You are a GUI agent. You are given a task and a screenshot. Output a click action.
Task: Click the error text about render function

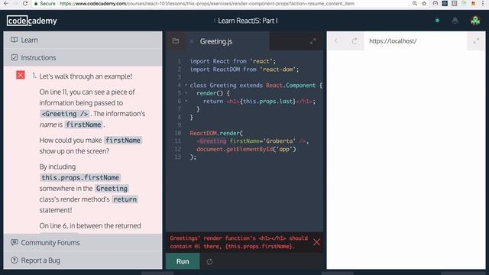point(239,242)
